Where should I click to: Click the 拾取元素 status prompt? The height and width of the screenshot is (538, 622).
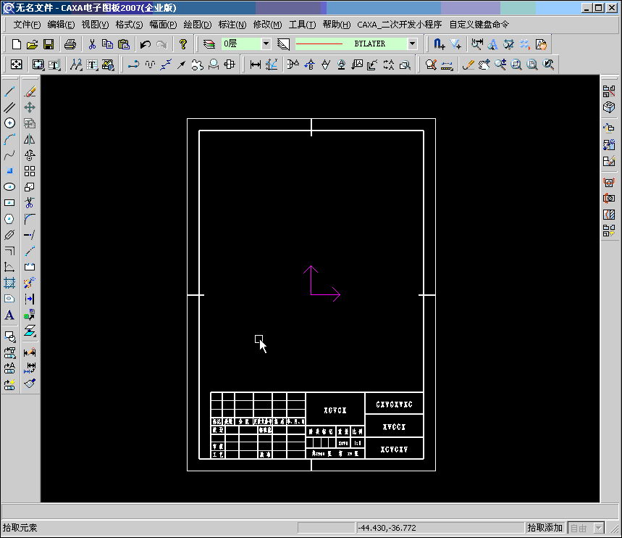point(20,528)
